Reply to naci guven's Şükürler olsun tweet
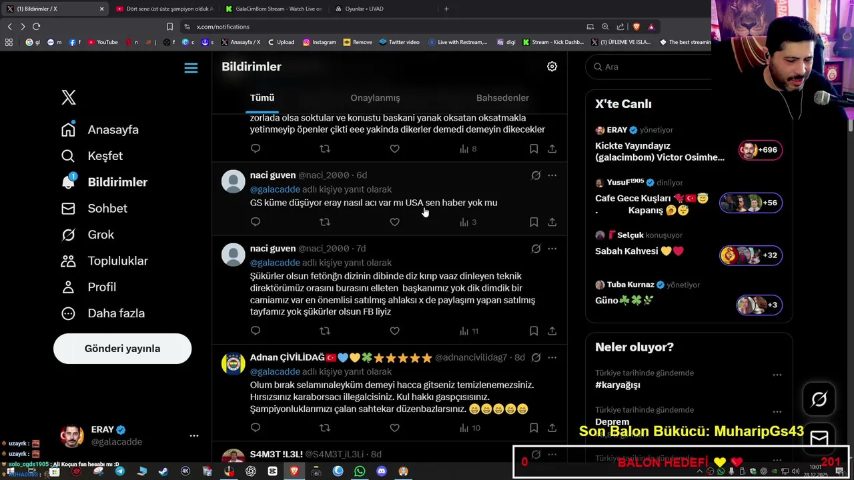Image resolution: width=854 pixels, height=480 pixels. pyautogui.click(x=256, y=331)
